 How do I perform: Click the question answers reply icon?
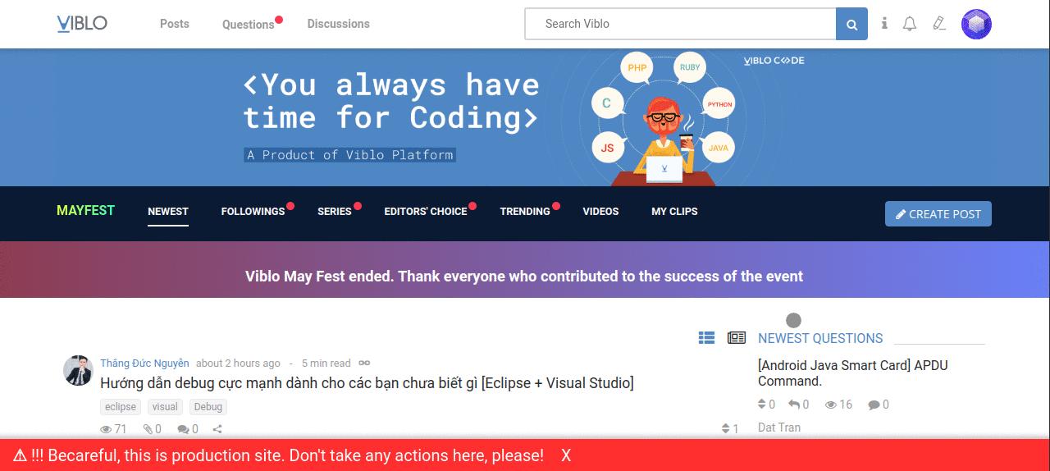point(794,405)
